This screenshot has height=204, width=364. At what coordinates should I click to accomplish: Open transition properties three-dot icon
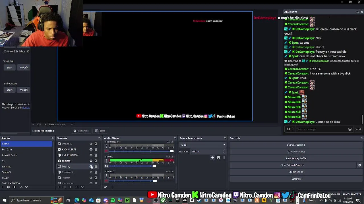pos(224,158)
